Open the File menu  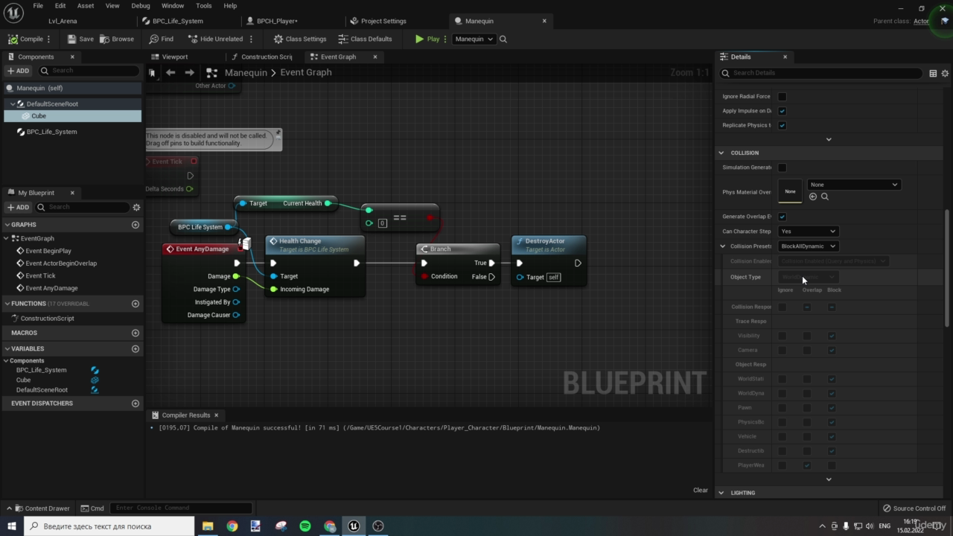(x=38, y=5)
